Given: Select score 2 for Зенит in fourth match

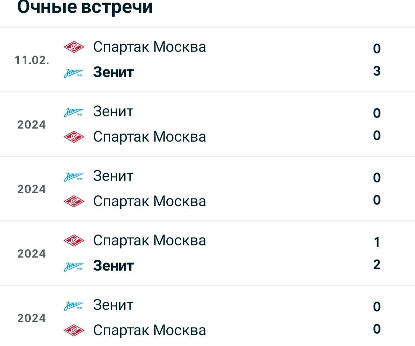Looking at the screenshot, I should 377,265.
